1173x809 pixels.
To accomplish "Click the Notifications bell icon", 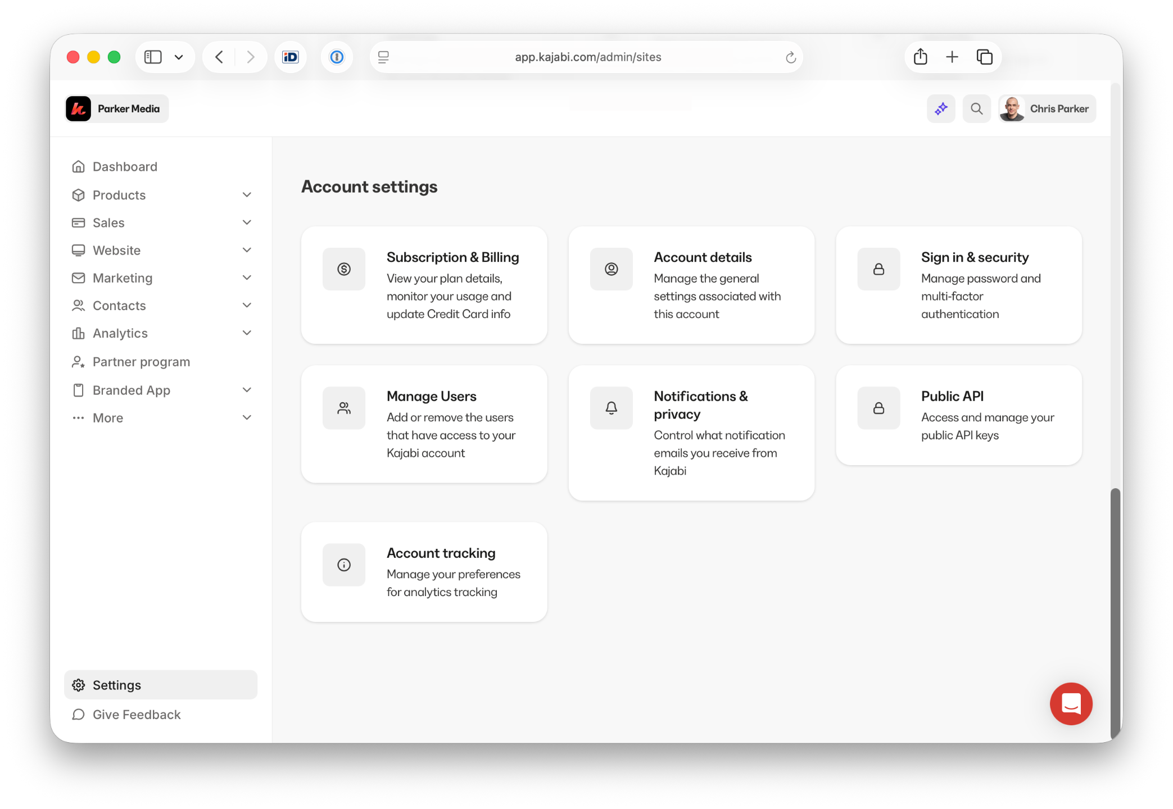I will click(611, 408).
